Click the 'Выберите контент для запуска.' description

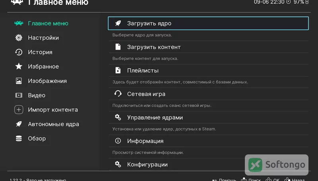[x=145, y=58]
